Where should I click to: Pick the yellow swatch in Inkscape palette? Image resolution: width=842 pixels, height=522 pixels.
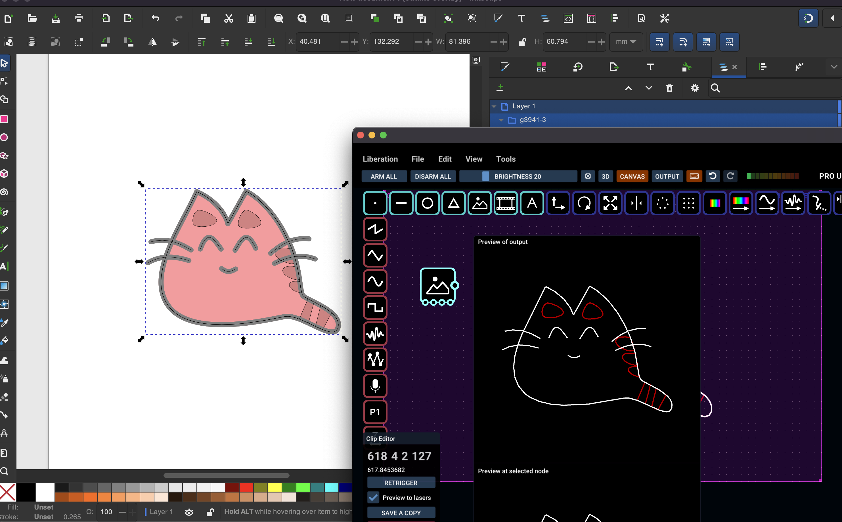tap(274, 487)
